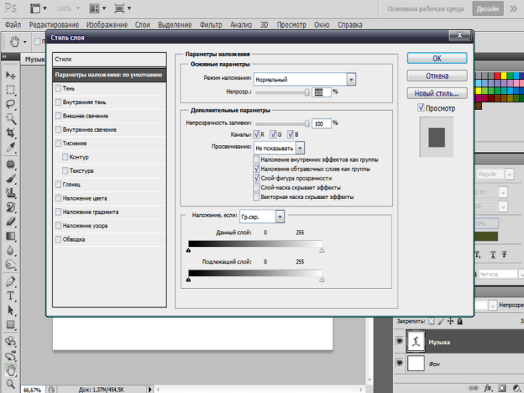This screenshot has height=393, width=524.
Task: Select the Move tool in the toolbox
Action: [10, 75]
